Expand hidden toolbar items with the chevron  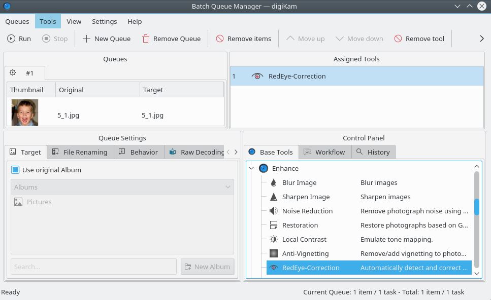481,39
